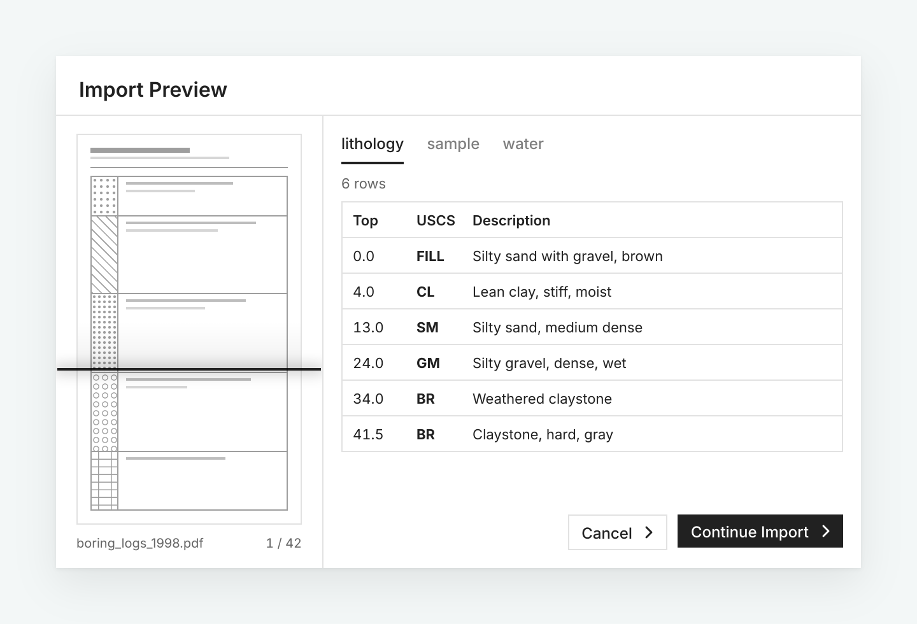
Task: Open the sample tab
Action: point(453,144)
